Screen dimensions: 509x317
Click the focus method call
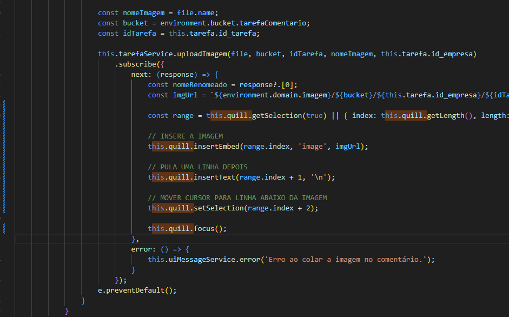[x=204, y=229]
